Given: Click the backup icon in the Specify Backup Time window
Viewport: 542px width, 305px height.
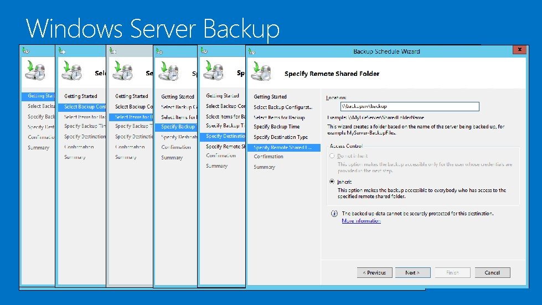Looking at the screenshot, I should pos(169,71).
